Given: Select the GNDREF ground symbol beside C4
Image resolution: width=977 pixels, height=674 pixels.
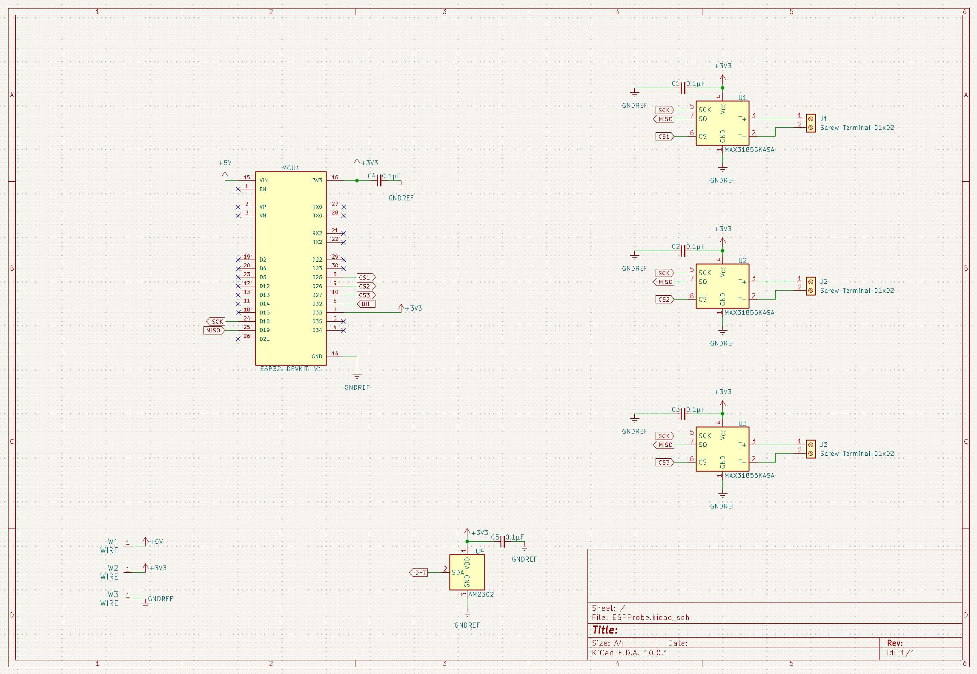Looking at the screenshot, I should tap(401, 185).
